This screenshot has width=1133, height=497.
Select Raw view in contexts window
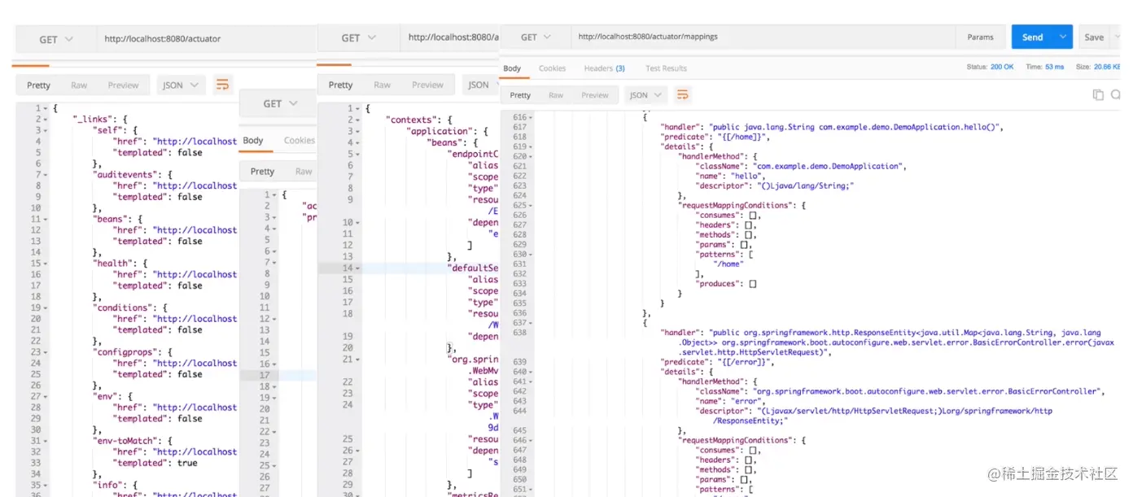tap(382, 85)
